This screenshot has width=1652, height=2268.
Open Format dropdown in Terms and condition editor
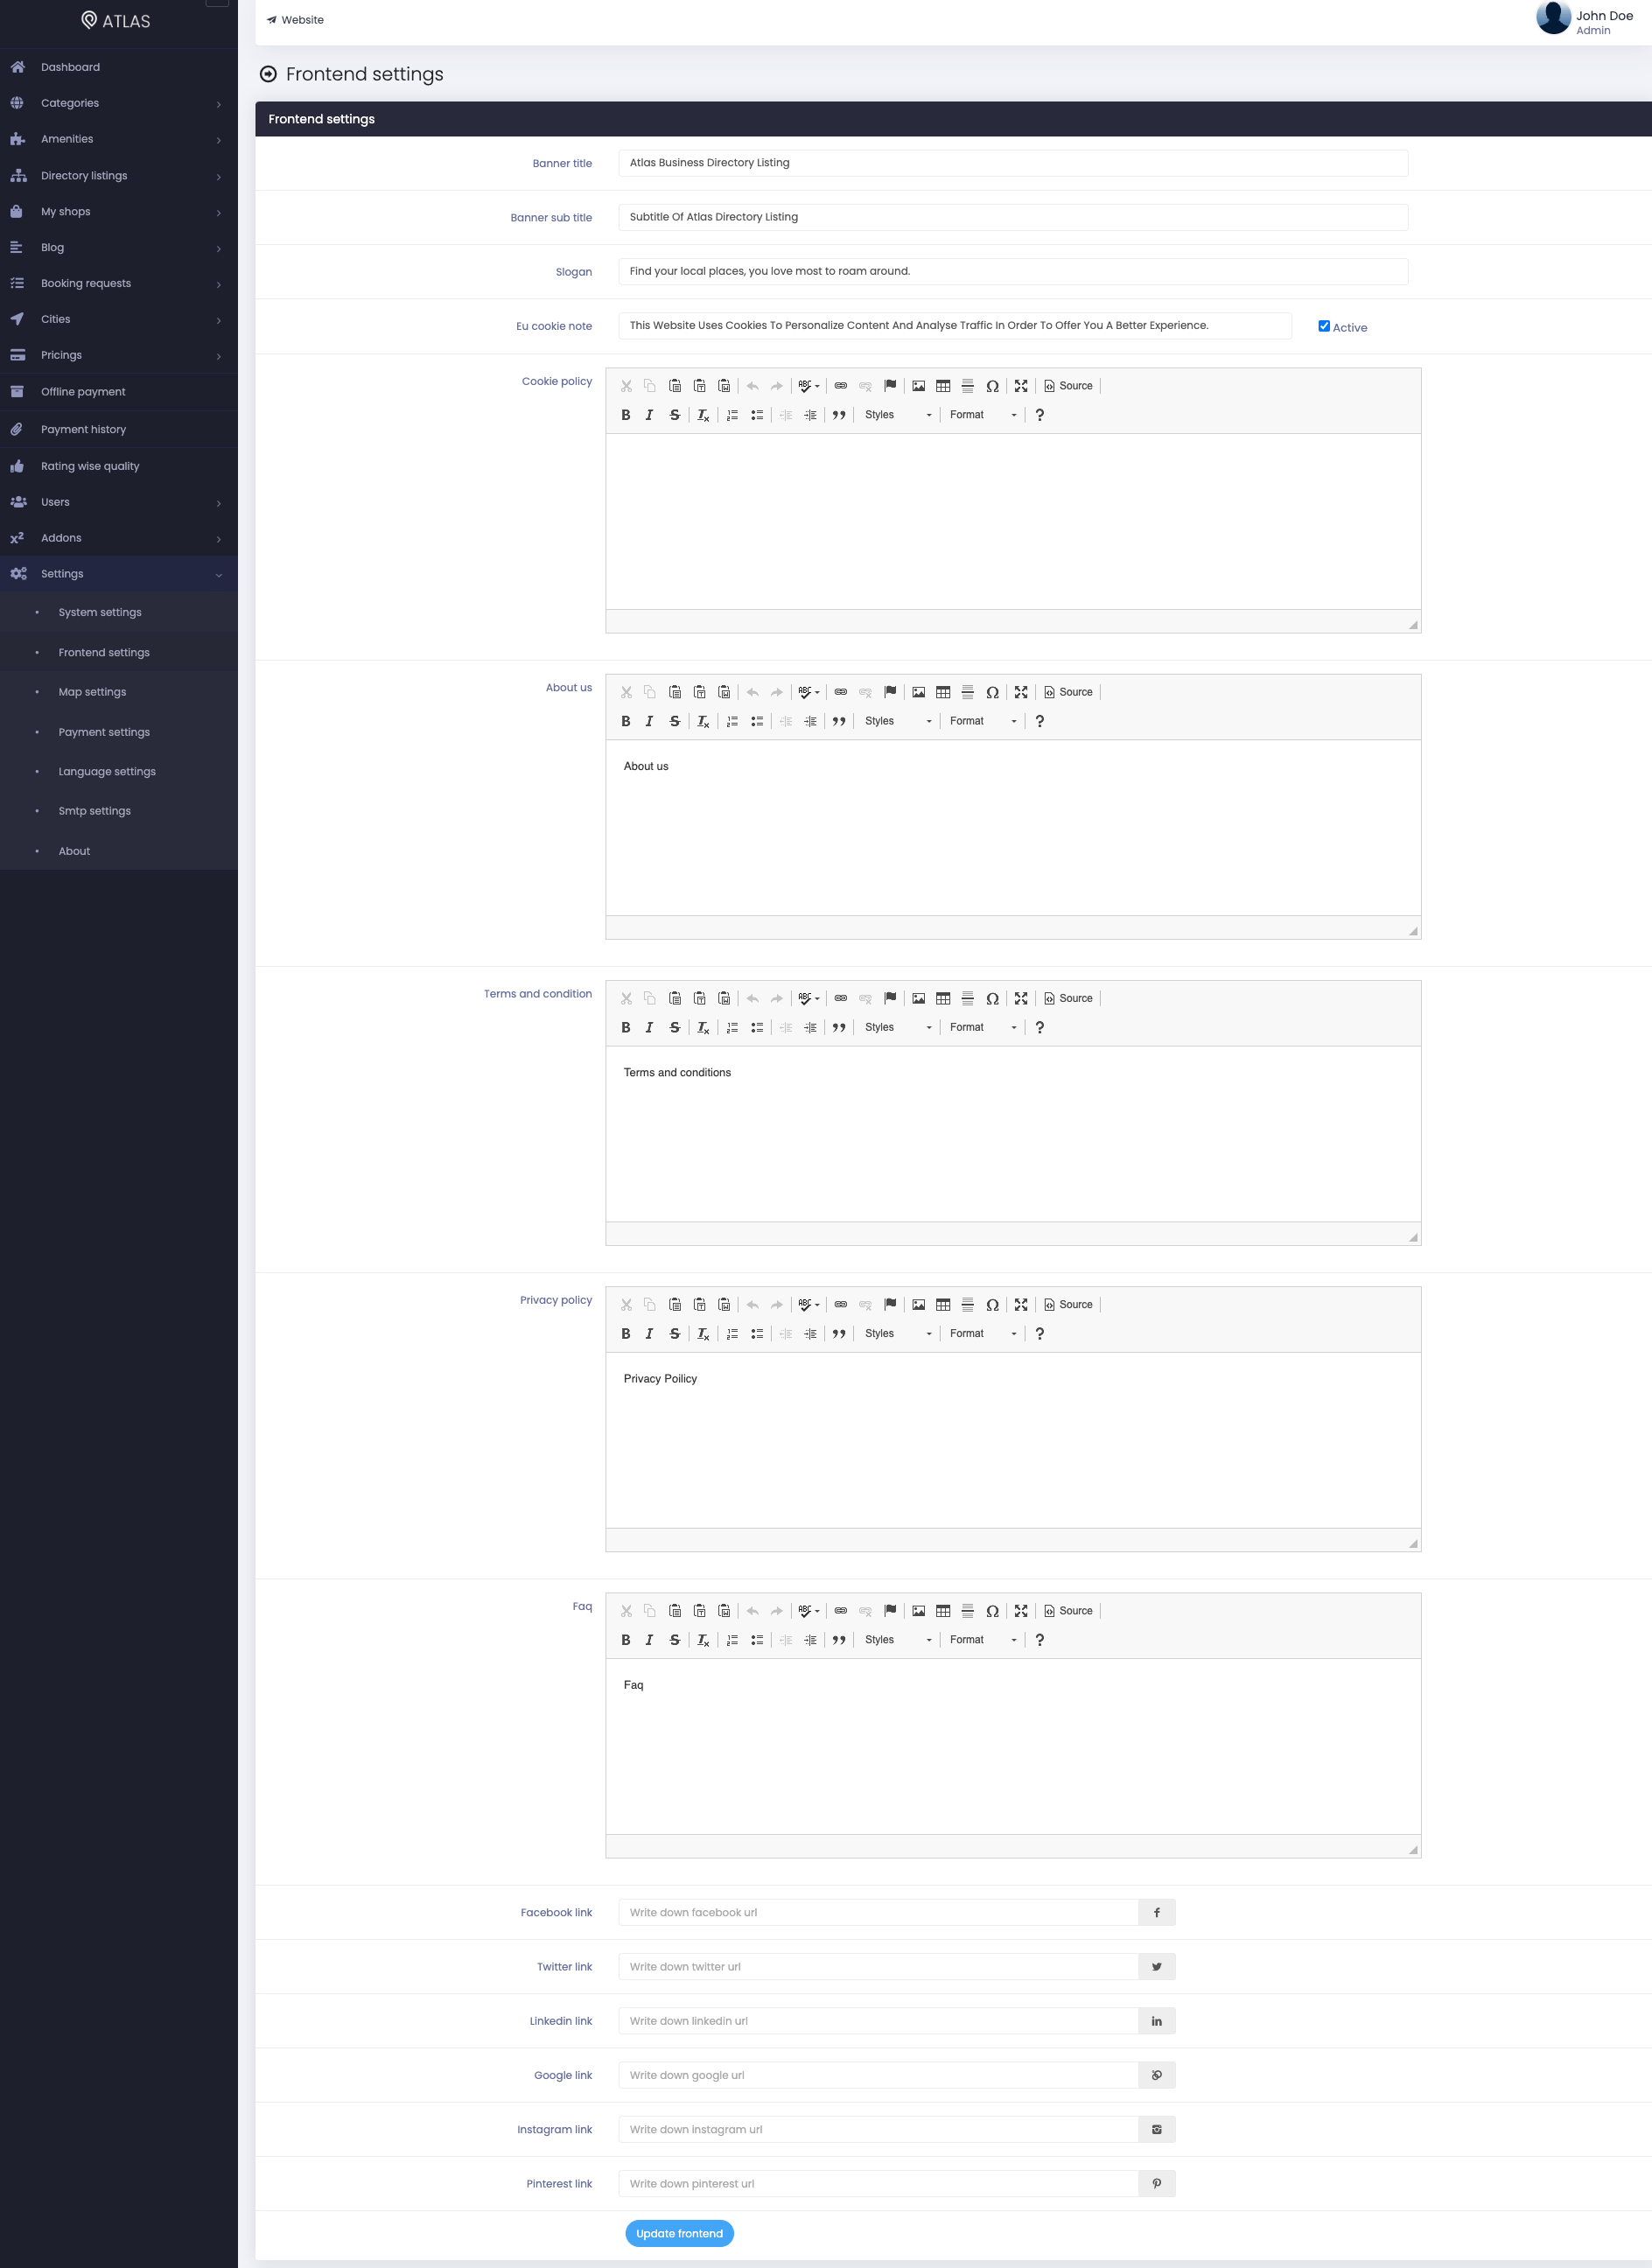[983, 1027]
